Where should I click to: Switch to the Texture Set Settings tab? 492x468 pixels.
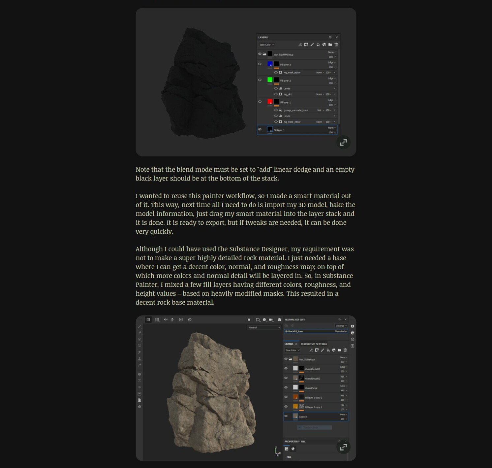coord(314,344)
